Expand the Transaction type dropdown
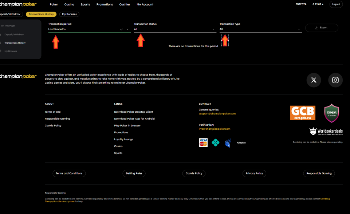 [x=260, y=29]
